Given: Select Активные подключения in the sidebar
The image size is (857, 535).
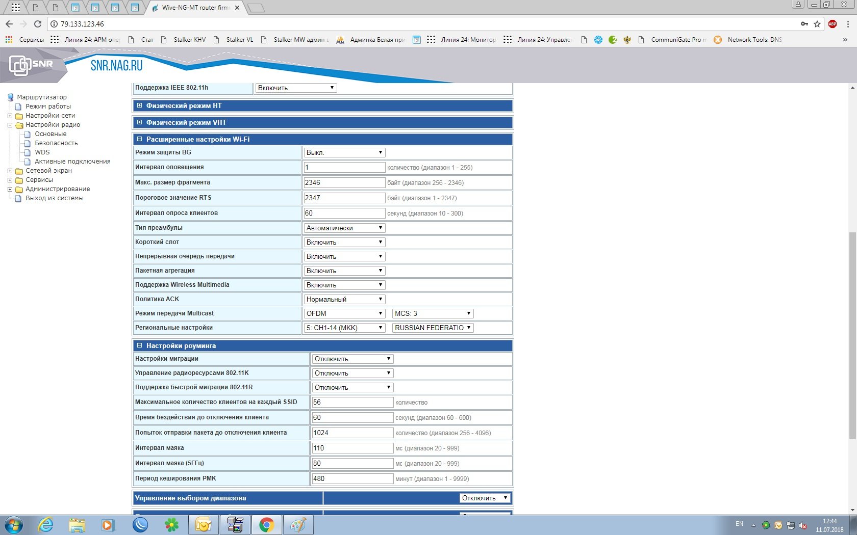Looking at the screenshot, I should click(x=72, y=162).
